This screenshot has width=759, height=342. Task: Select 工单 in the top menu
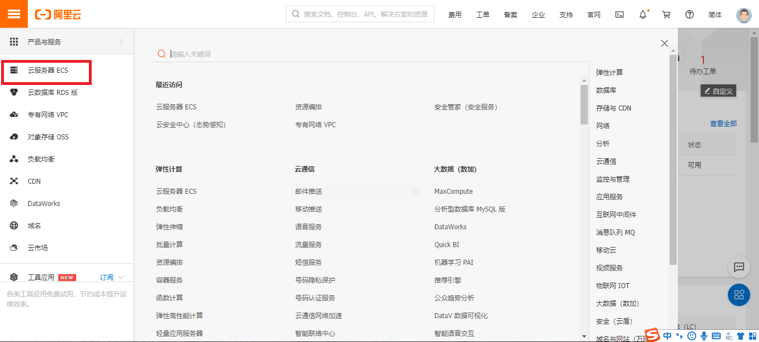(x=483, y=14)
